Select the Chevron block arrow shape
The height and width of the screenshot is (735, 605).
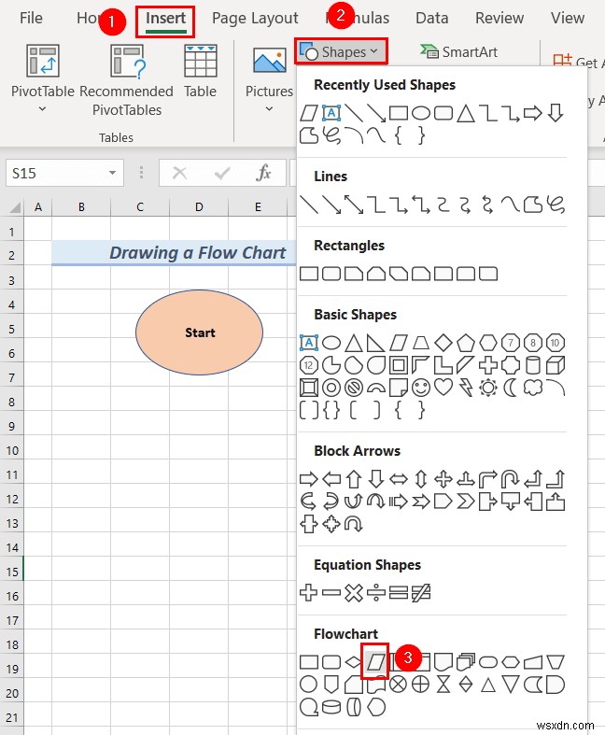(x=465, y=502)
